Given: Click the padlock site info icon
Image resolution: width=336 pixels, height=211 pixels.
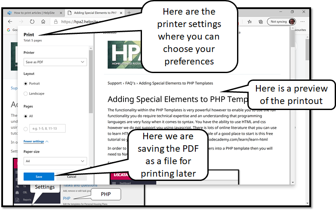Looking at the screenshot, I should 56,21.
